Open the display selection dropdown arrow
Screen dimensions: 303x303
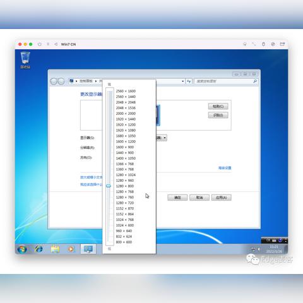(165, 138)
